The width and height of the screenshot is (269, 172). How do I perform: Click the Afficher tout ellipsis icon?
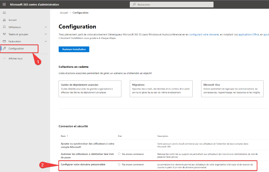tap(4, 58)
